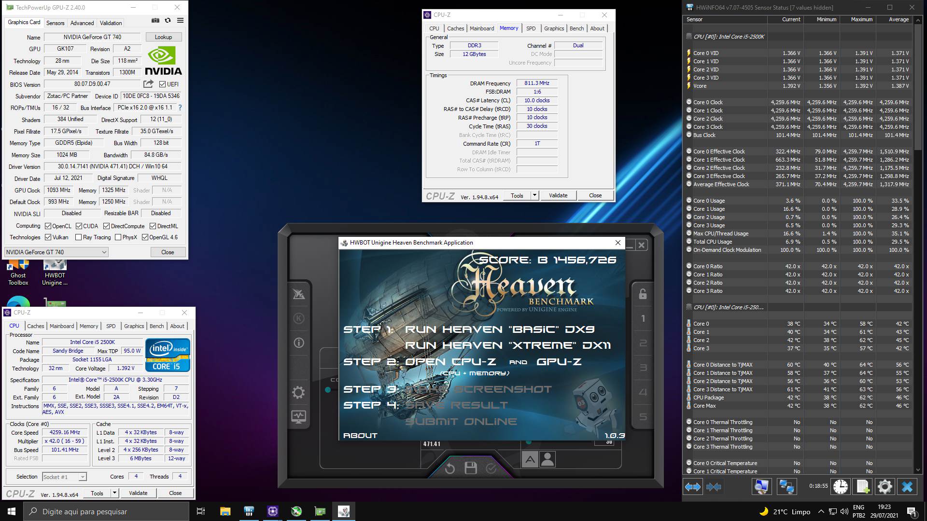Open the Windows Start menu

[x=12, y=511]
